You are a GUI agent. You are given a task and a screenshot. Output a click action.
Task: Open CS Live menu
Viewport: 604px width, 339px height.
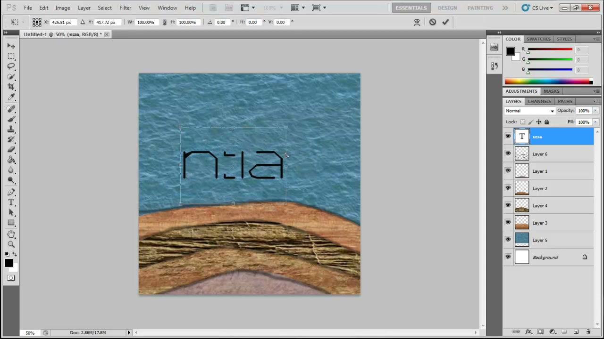click(x=537, y=8)
